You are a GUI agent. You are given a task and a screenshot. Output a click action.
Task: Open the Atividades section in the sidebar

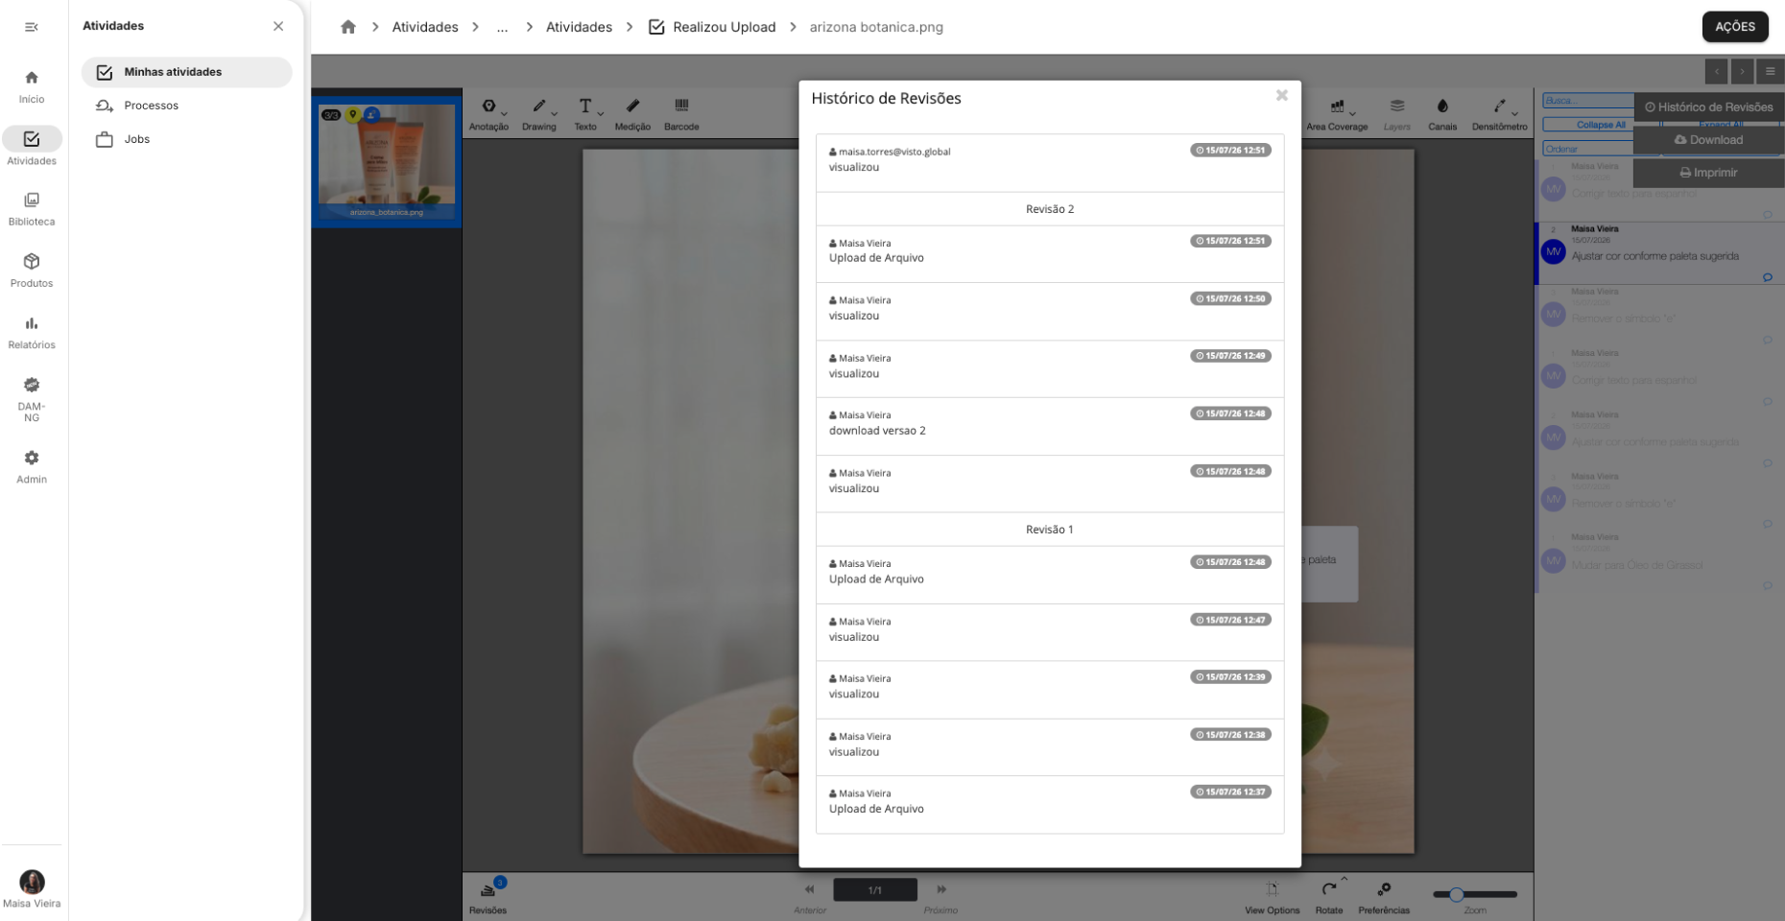click(x=32, y=147)
